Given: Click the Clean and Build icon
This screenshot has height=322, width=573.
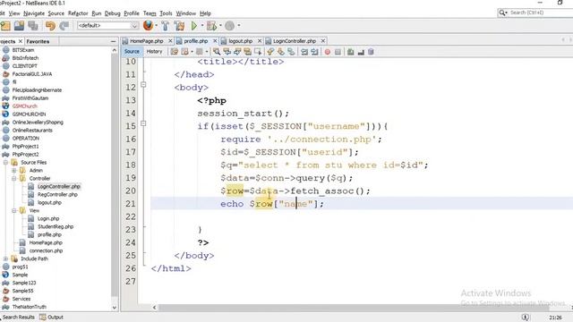Looking at the screenshot, I should pos(179,26).
